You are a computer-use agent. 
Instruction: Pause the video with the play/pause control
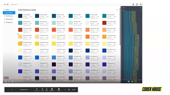(x=6, y=82)
